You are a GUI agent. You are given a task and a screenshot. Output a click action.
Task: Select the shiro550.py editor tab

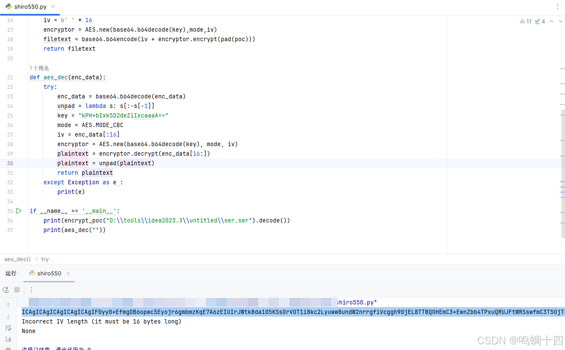pos(30,7)
